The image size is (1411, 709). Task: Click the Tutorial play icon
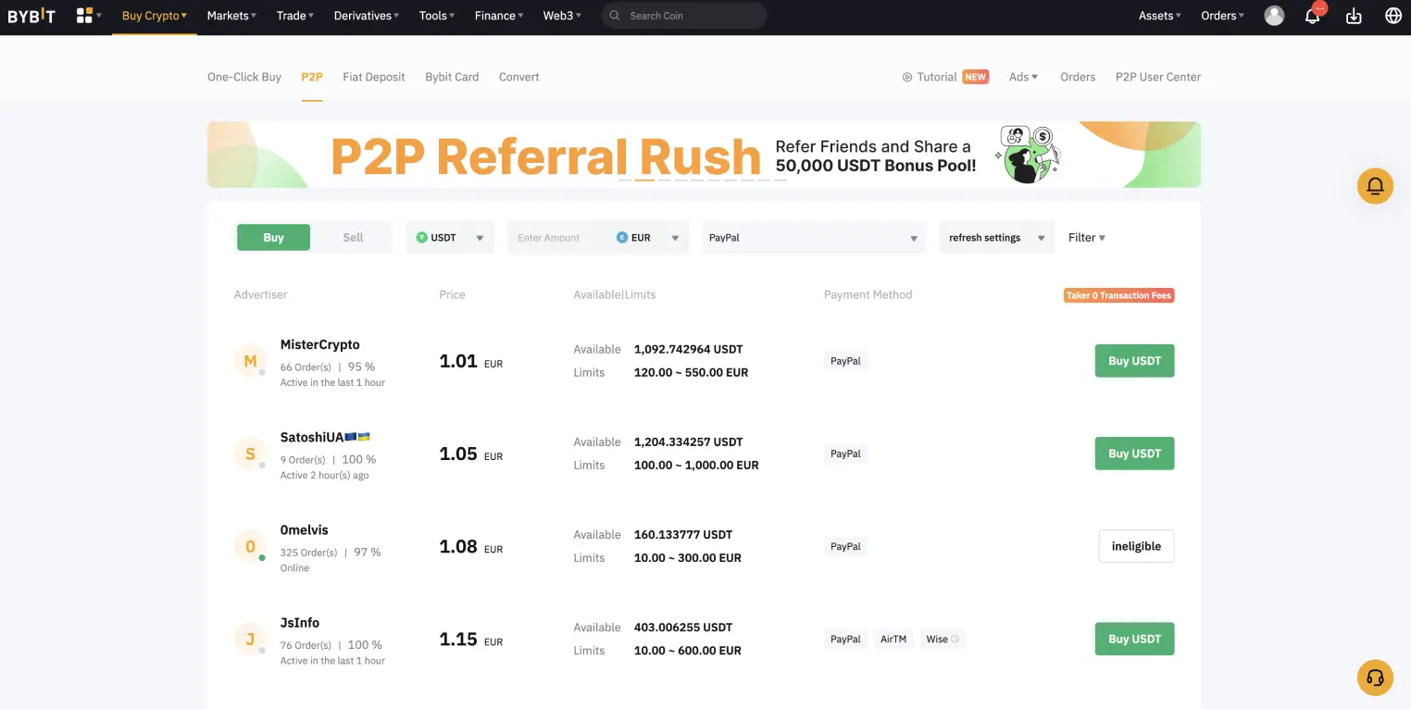(907, 77)
